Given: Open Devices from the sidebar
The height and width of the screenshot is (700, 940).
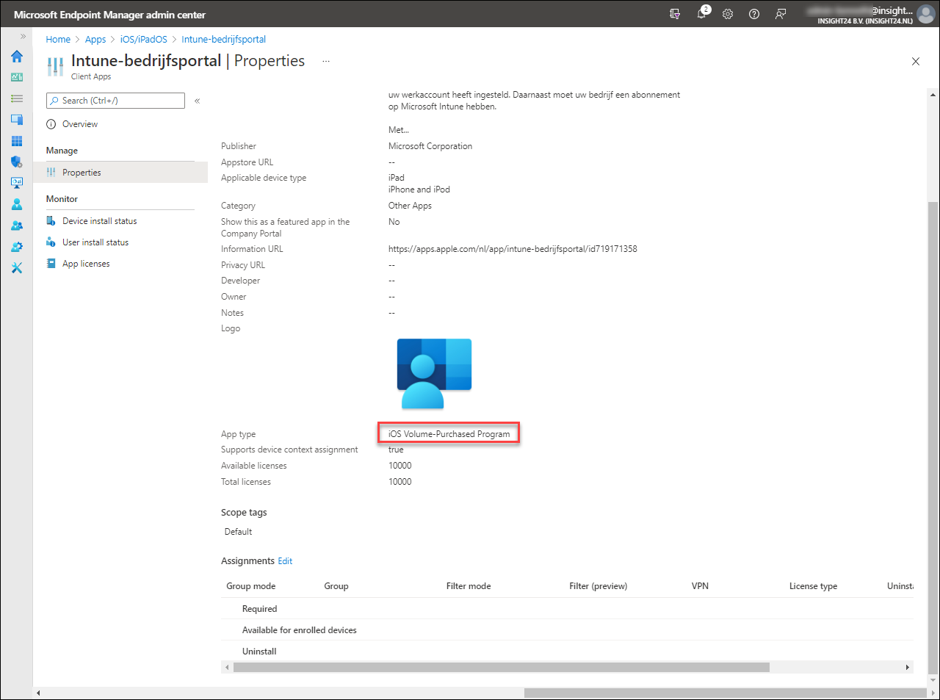Looking at the screenshot, I should pyautogui.click(x=17, y=120).
